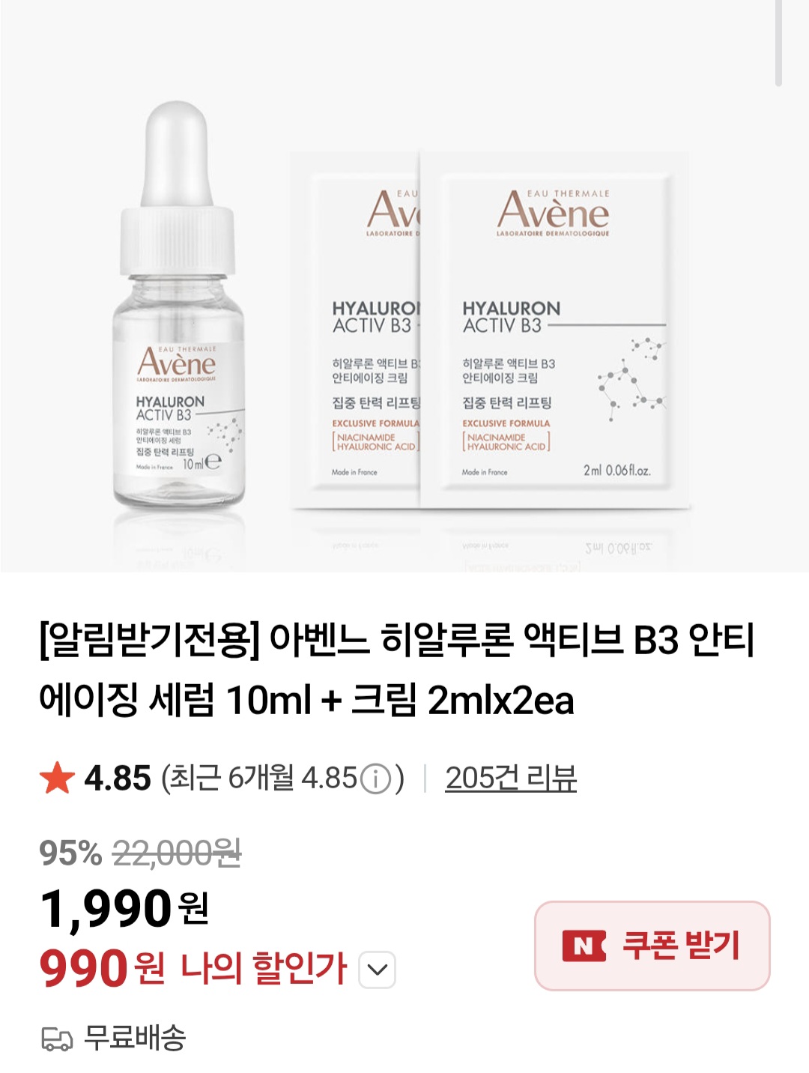809x1073 pixels.
Task: Click the red star rating icon
Action: 57,778
